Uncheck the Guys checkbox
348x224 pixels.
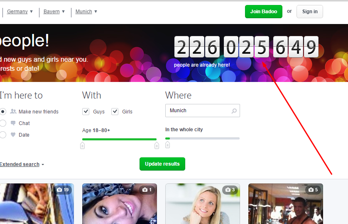[86, 111]
